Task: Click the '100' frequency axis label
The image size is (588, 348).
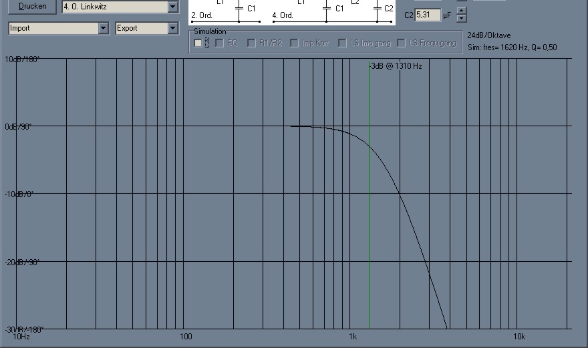Action: tap(186, 337)
